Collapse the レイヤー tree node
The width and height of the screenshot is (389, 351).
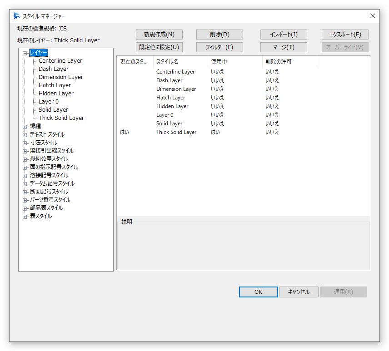pyautogui.click(x=25, y=53)
